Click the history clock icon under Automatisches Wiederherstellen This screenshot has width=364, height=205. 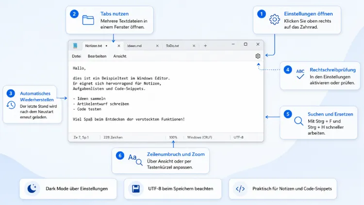click(x=11, y=105)
